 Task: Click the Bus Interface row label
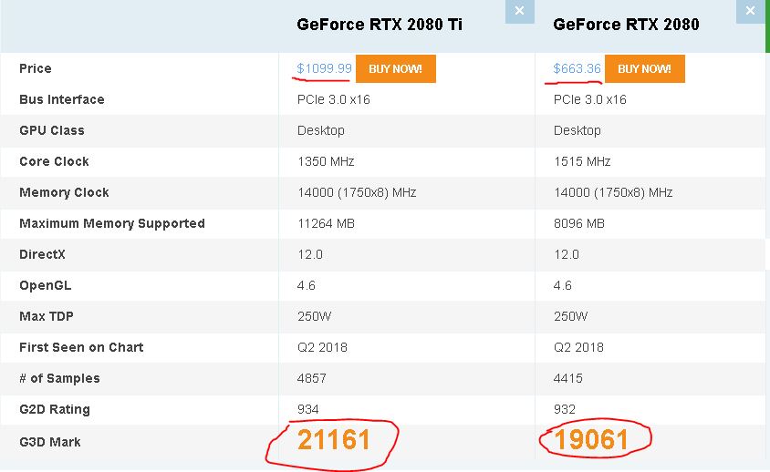click(x=62, y=99)
